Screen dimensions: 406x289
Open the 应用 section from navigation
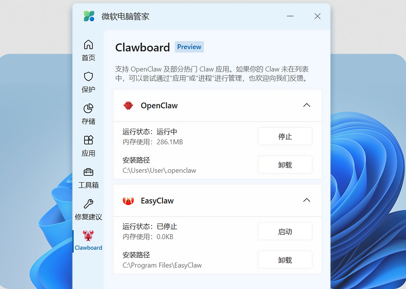(88, 145)
